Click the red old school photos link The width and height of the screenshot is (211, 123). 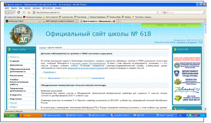point(187,59)
